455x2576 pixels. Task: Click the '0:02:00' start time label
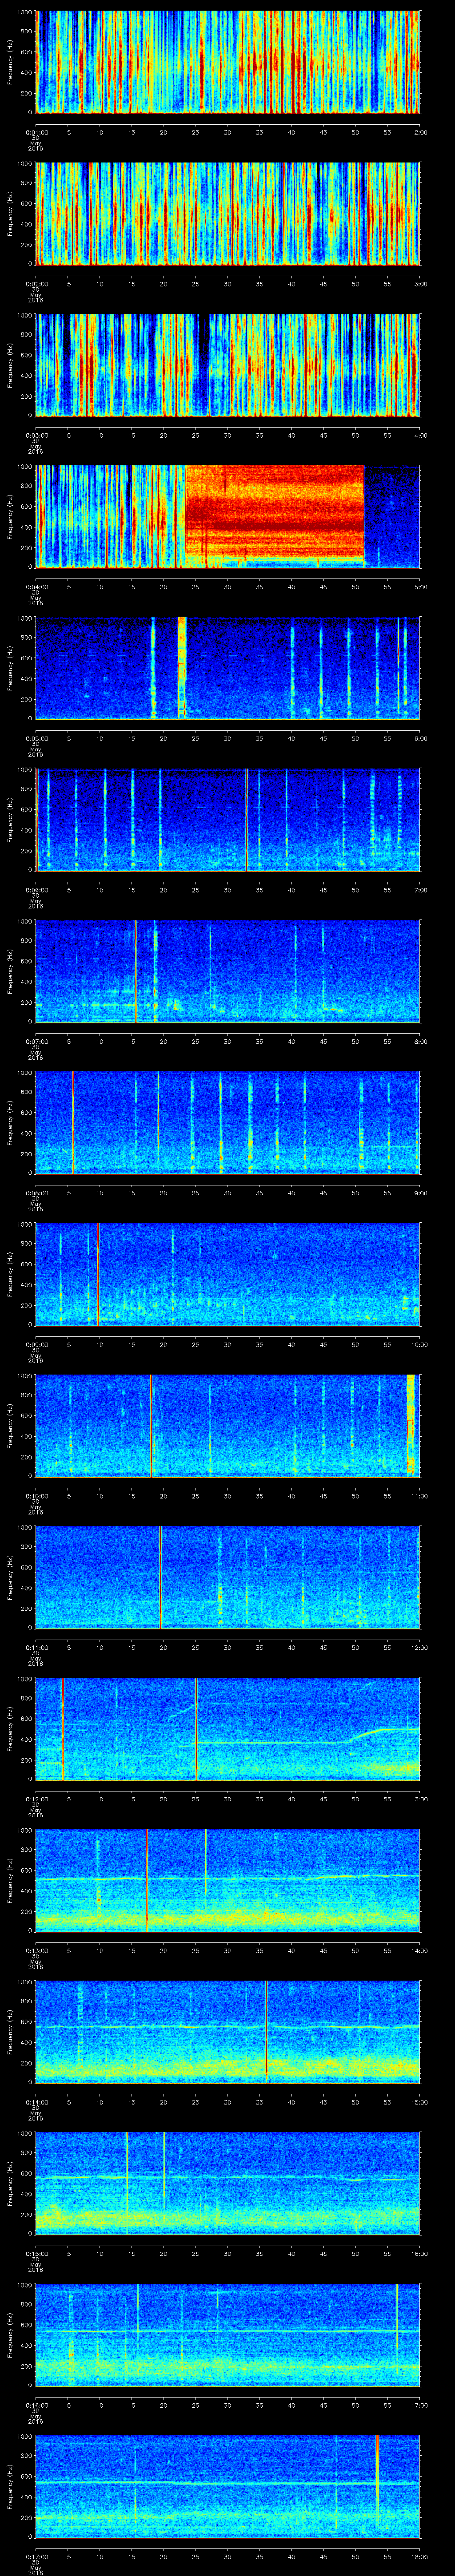coord(36,284)
